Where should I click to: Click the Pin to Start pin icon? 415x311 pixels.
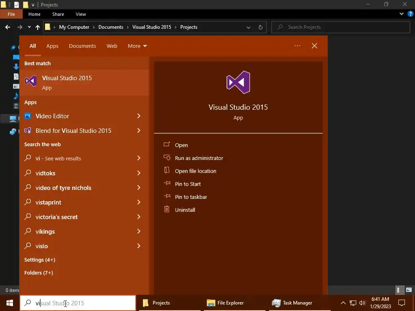point(167,183)
